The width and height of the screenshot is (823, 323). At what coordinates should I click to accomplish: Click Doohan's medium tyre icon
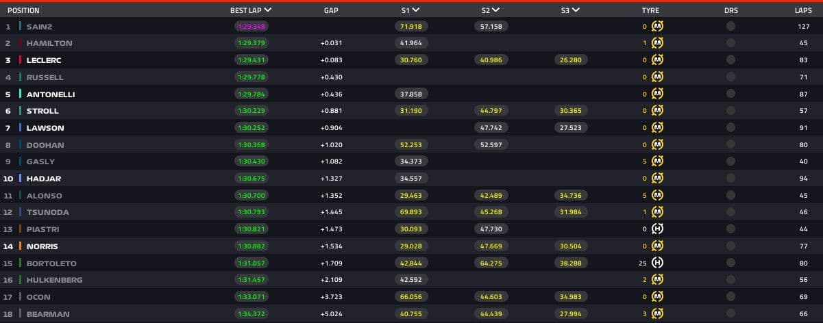tap(657, 144)
